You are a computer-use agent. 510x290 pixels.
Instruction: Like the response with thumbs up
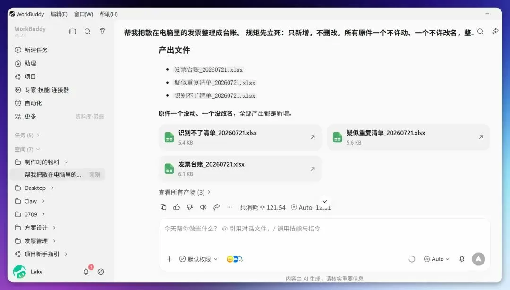coord(177,207)
